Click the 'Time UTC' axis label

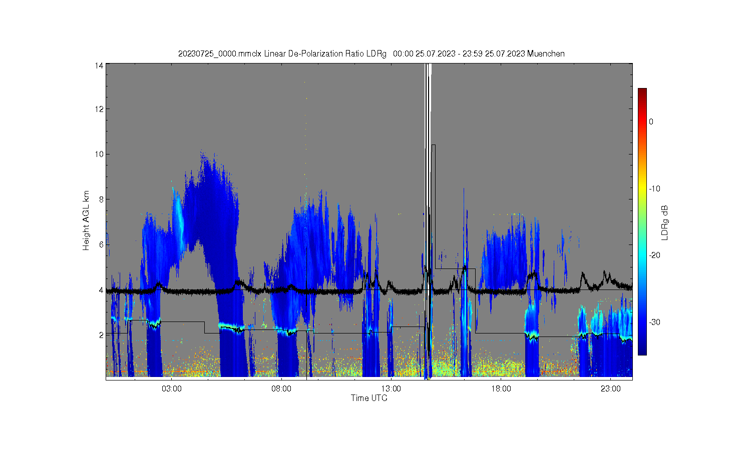(369, 398)
